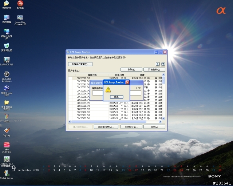Open the 我的電腦 desktop icon
The height and width of the screenshot is (186, 233).
click(7, 19)
